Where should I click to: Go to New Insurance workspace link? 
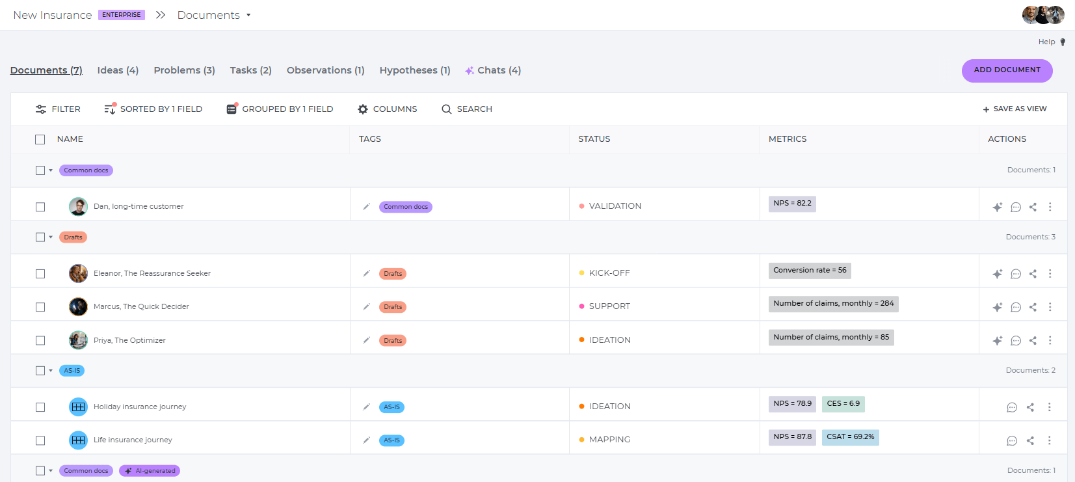tap(53, 15)
